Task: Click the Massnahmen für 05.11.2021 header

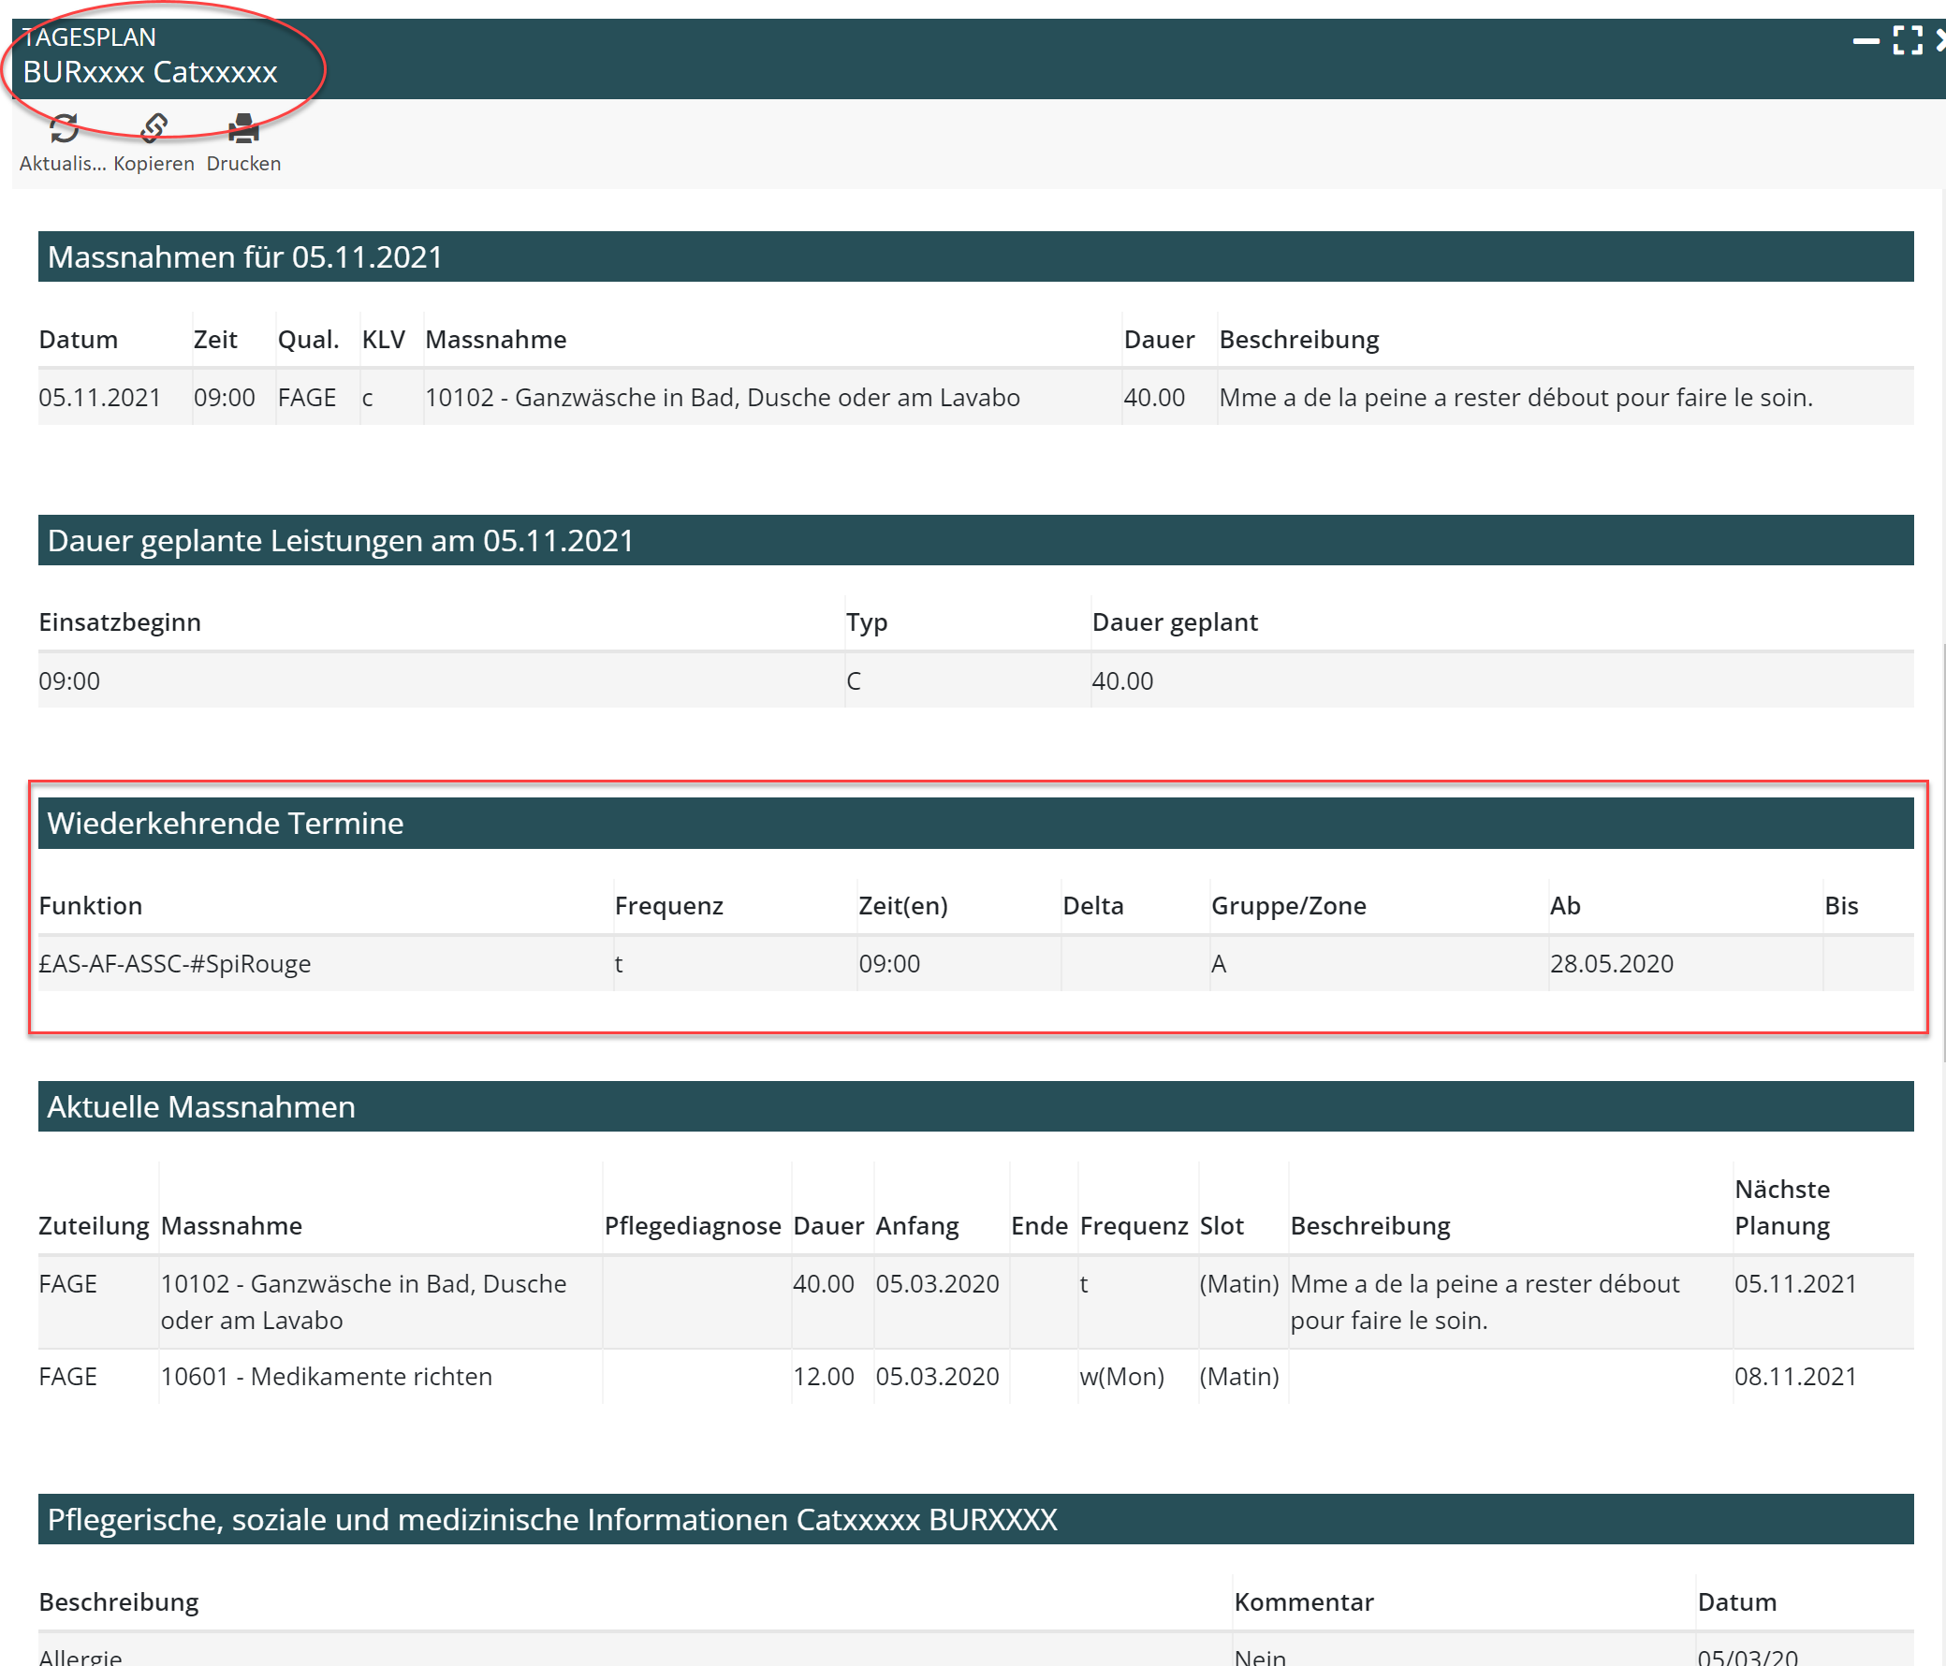Action: 244,256
